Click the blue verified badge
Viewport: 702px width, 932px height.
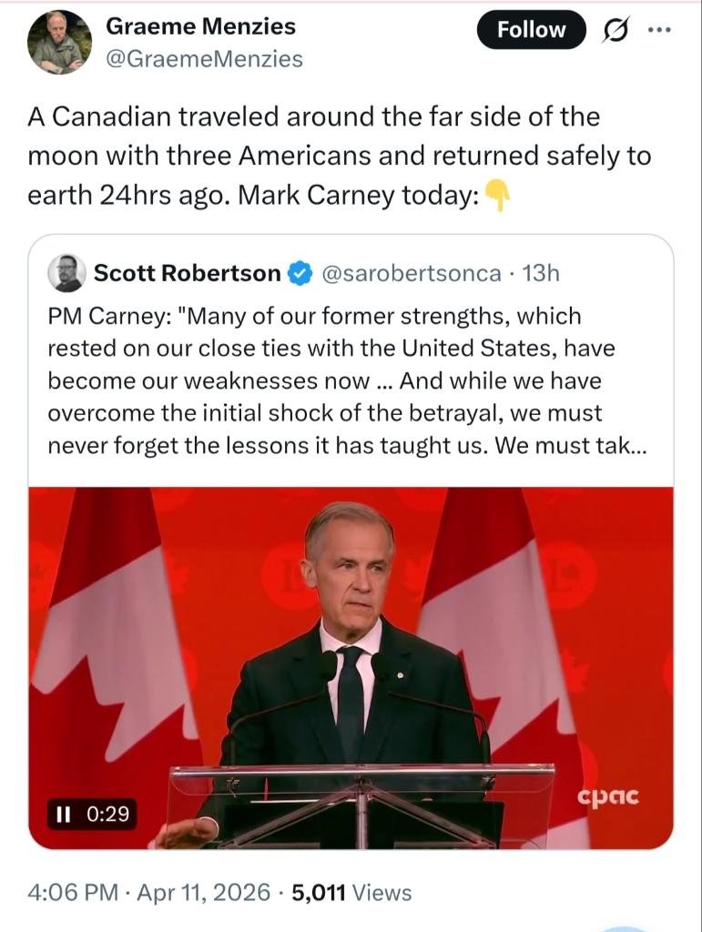pos(300,273)
